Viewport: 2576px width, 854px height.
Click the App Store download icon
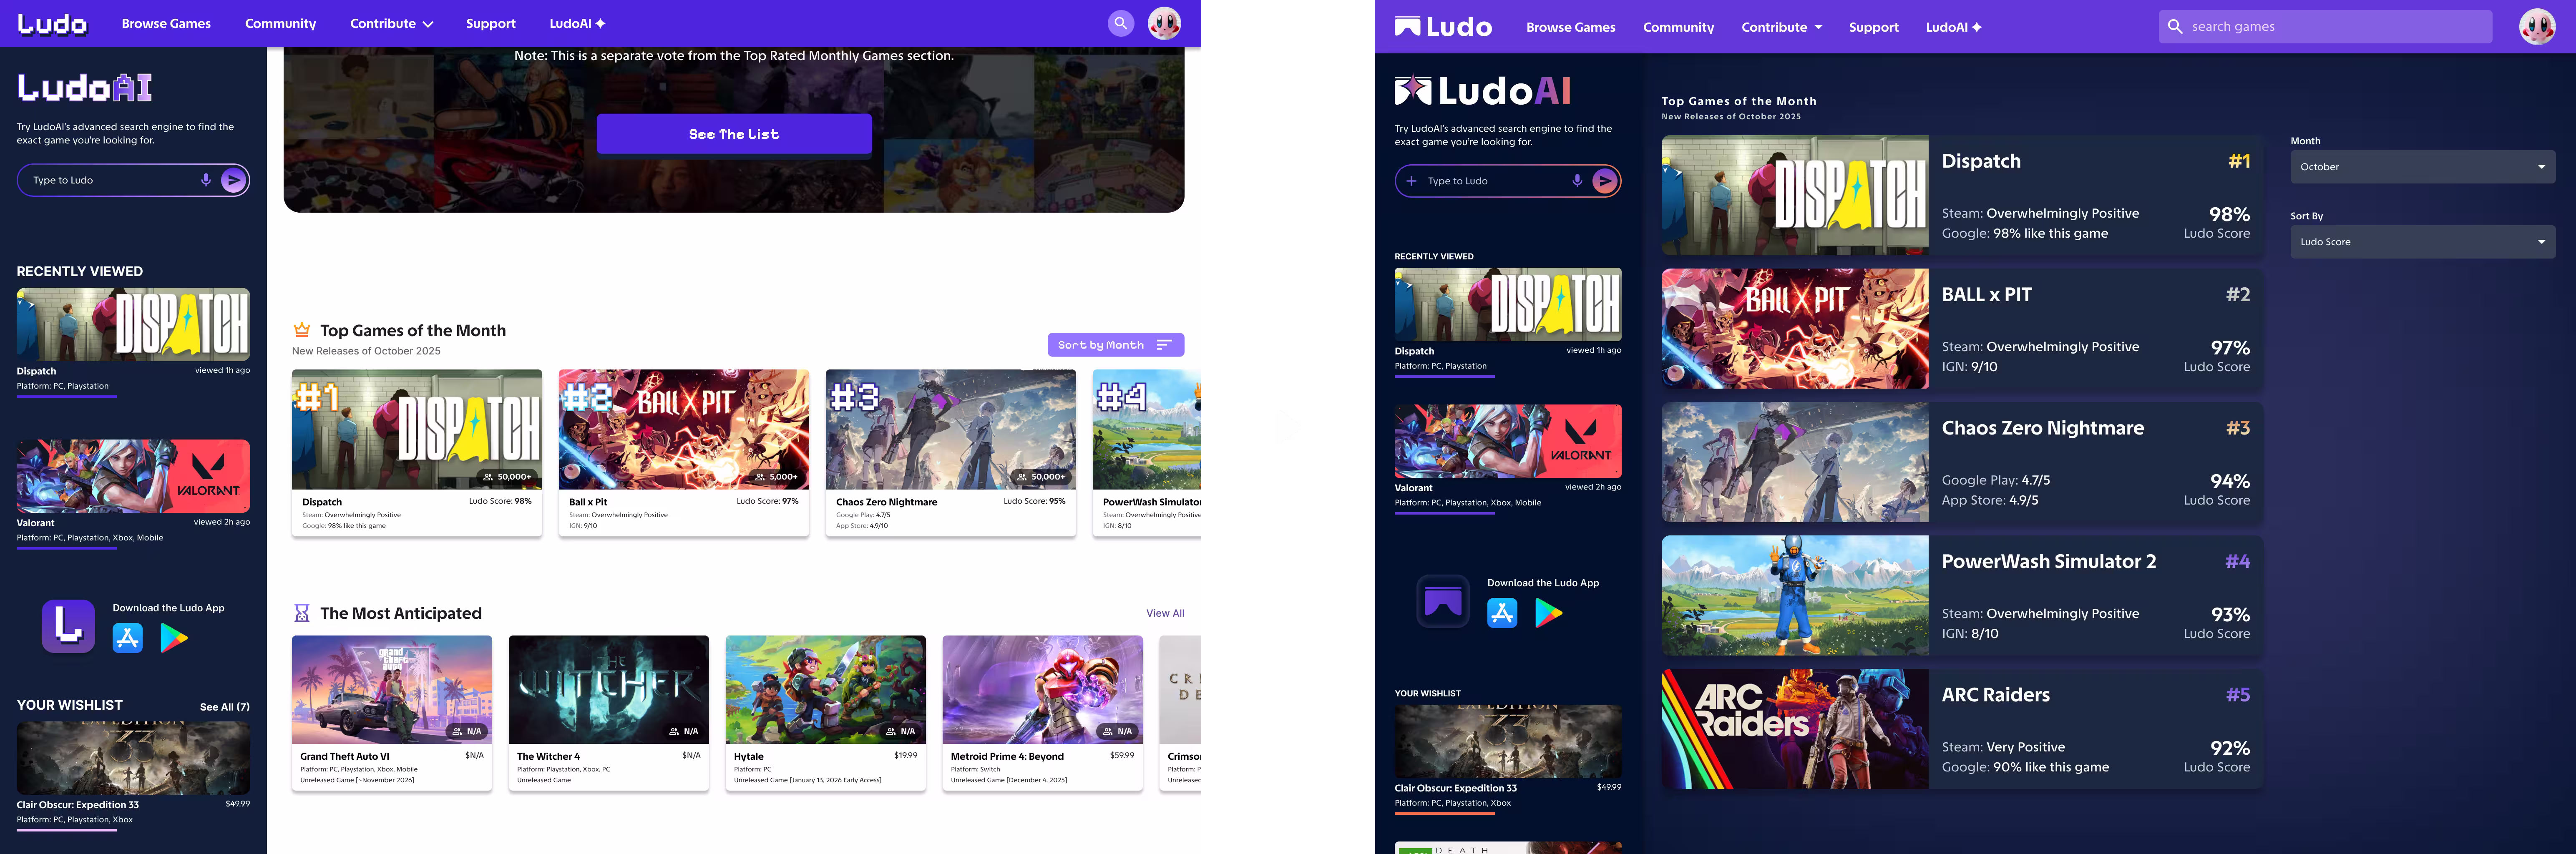128,637
